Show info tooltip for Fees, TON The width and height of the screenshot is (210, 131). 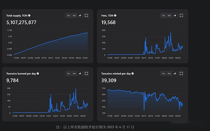[115, 15]
